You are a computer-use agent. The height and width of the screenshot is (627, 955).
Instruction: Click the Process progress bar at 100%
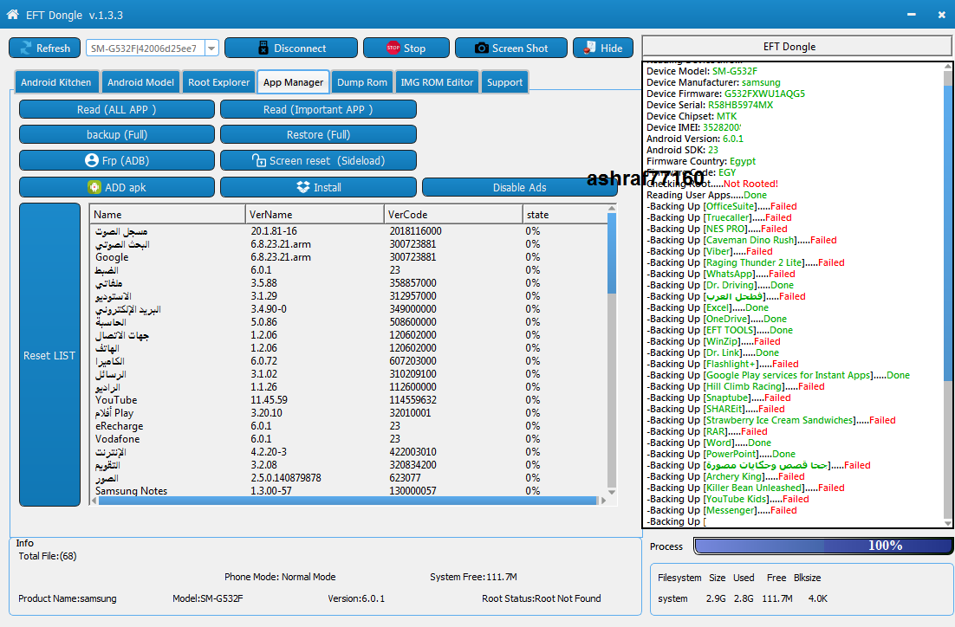pyautogui.click(x=822, y=546)
